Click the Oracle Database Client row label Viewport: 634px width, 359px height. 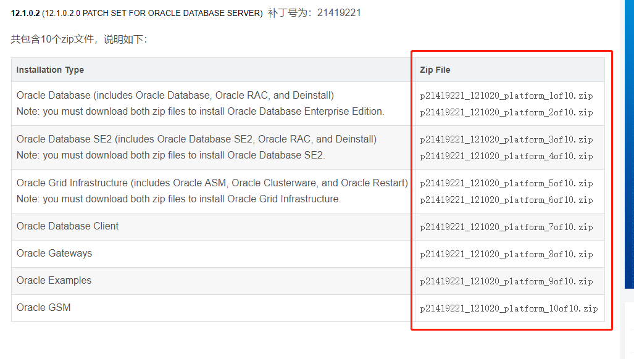point(67,226)
